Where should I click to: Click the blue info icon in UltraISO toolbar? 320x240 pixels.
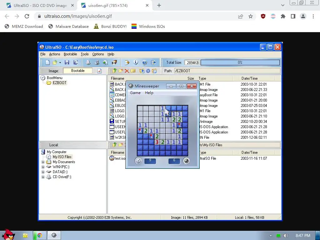tap(136, 62)
